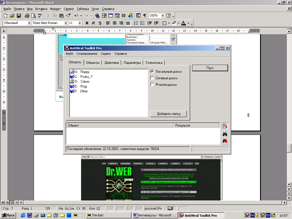292x219 pixels.
Task: Open the highlight color dropdown arrow
Action: click(179, 23)
